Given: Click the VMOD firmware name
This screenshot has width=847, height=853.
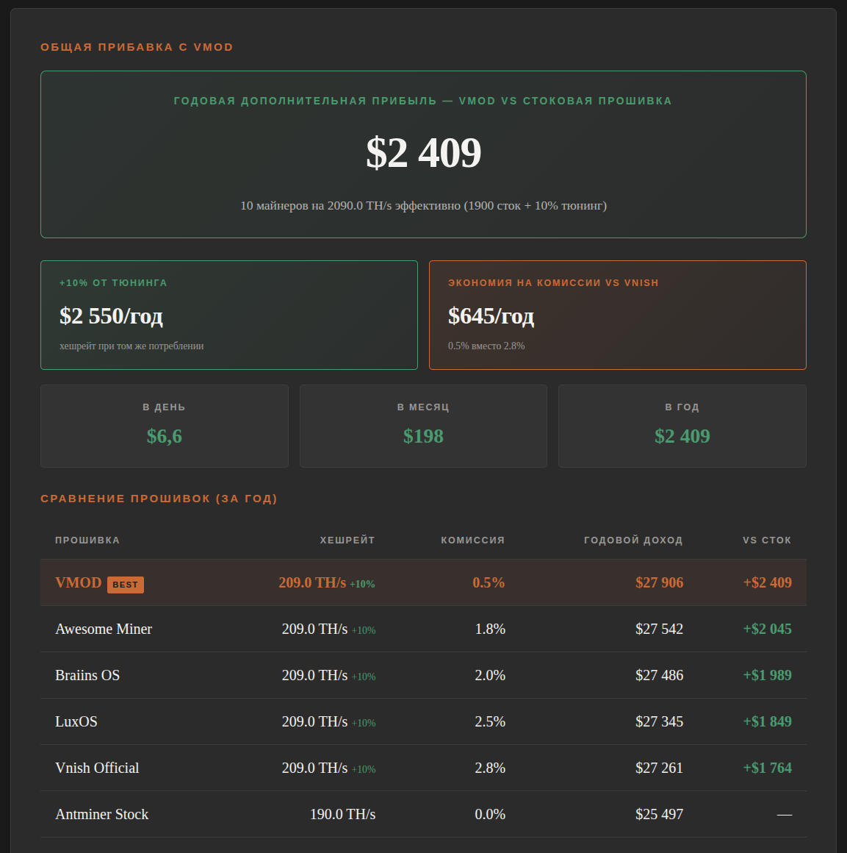Looking at the screenshot, I should (78, 582).
